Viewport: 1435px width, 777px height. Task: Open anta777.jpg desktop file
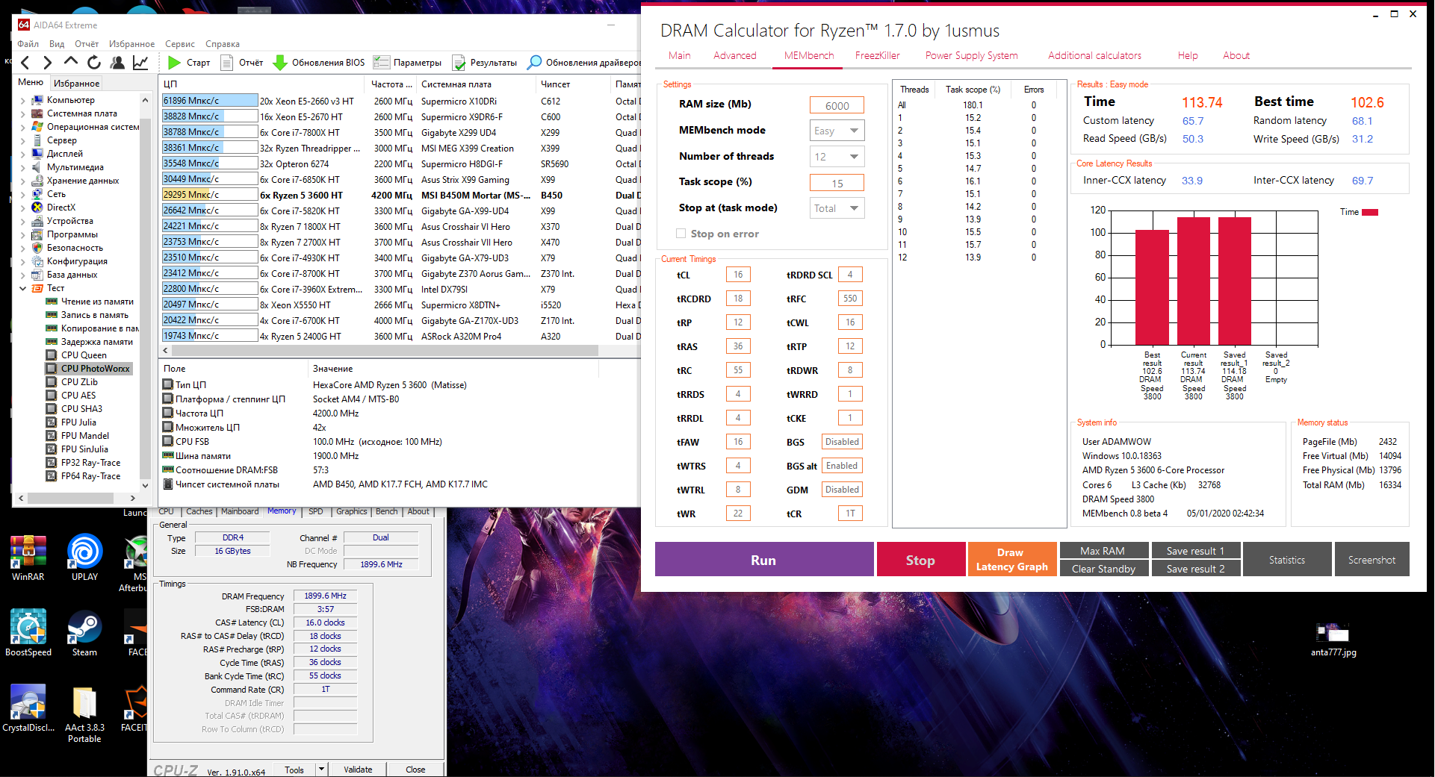(1333, 640)
